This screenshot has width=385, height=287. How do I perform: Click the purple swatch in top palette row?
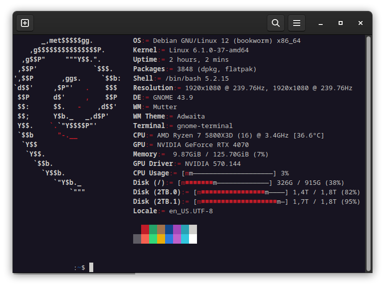click(x=177, y=229)
